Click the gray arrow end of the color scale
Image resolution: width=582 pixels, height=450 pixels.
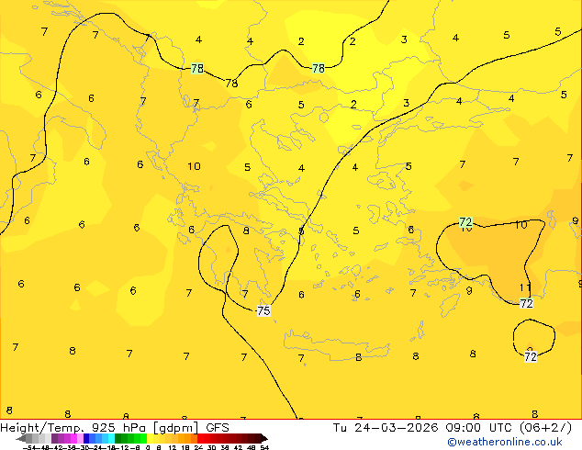[x=21, y=438]
